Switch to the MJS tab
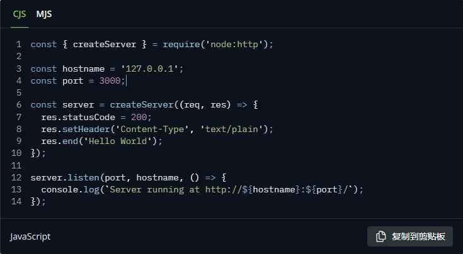463x254 pixels. 43,14
